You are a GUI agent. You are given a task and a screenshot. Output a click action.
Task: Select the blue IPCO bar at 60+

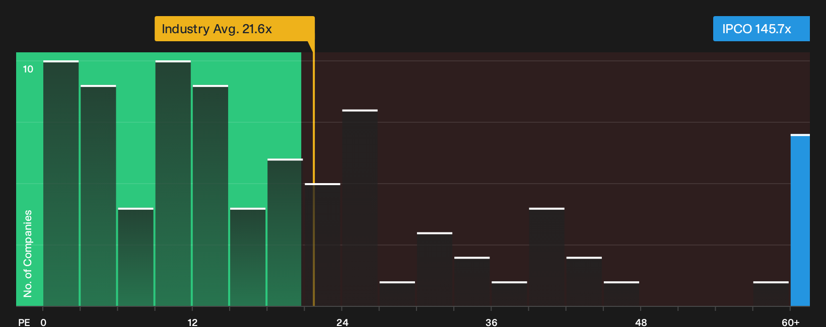[800, 220]
